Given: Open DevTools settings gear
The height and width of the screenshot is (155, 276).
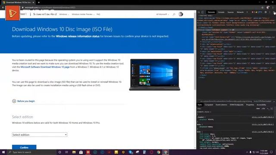Looking at the screenshot, I should (x=266, y=12).
